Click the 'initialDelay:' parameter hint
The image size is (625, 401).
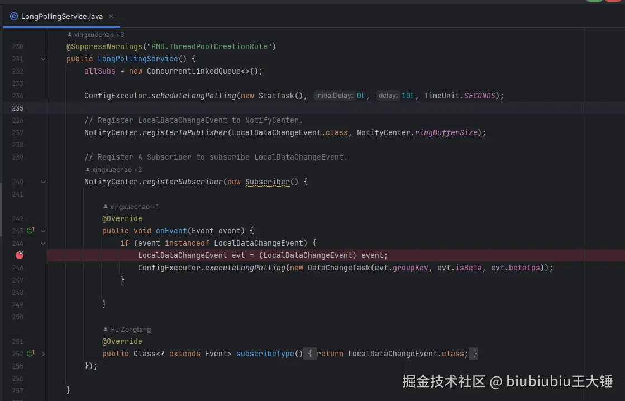tap(334, 96)
